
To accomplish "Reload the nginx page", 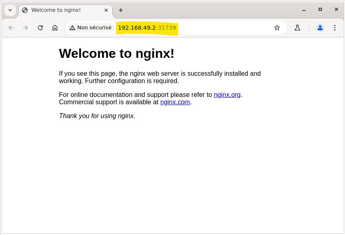I will coord(40,28).
